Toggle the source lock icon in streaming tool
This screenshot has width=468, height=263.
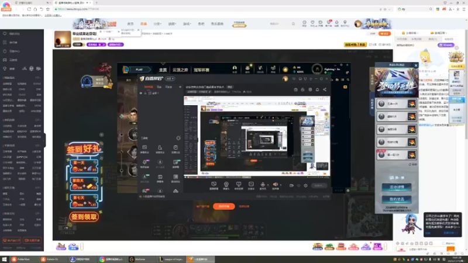pos(145,93)
